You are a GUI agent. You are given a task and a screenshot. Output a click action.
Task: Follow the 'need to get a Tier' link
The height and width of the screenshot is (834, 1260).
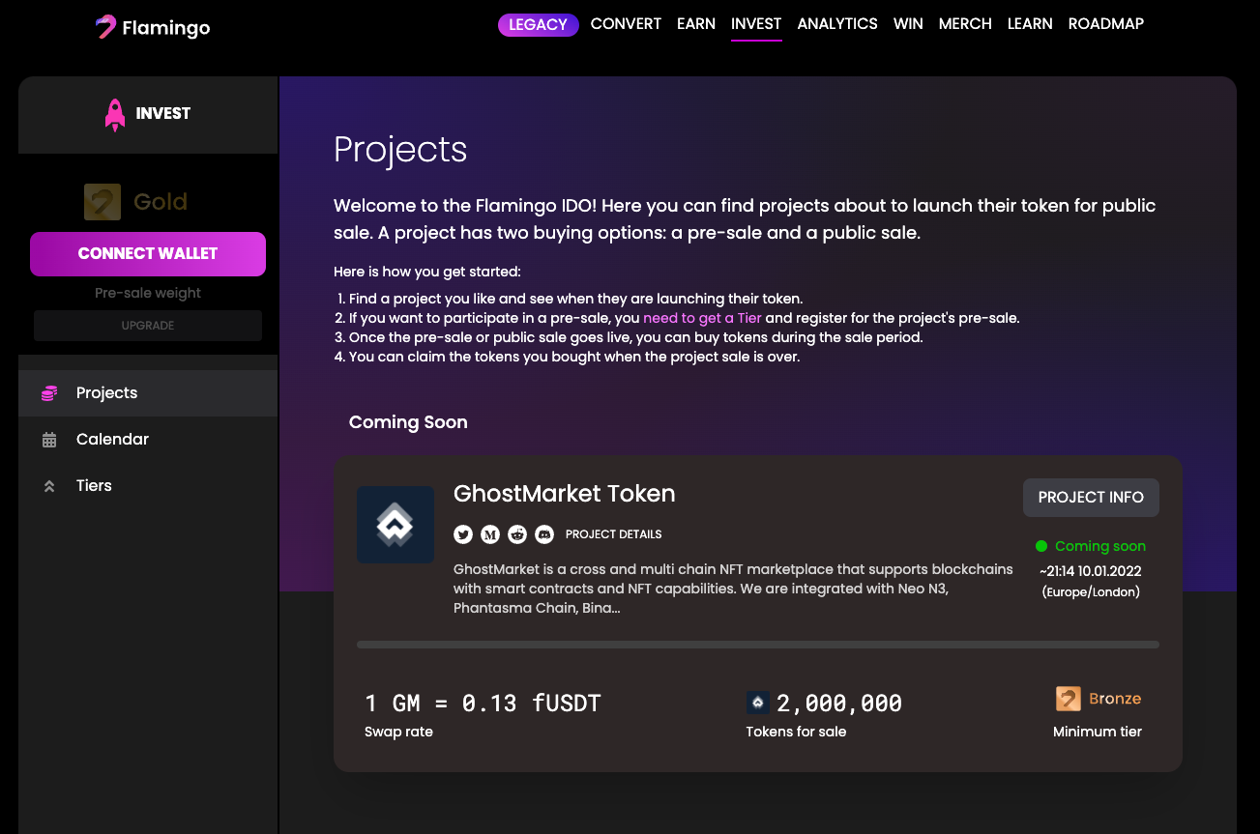[x=702, y=318]
